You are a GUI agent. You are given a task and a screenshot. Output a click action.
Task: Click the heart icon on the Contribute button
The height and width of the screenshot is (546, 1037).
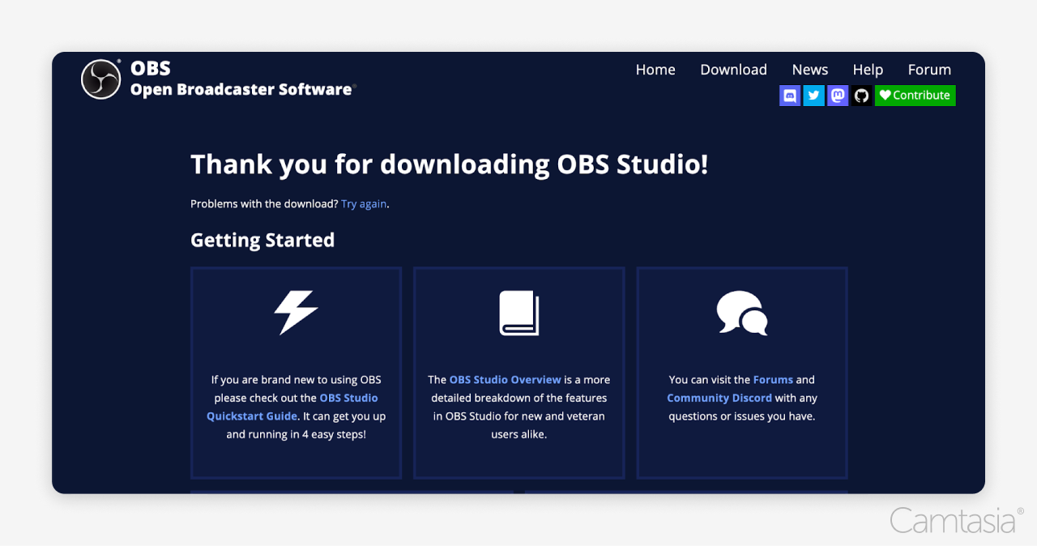click(x=886, y=95)
